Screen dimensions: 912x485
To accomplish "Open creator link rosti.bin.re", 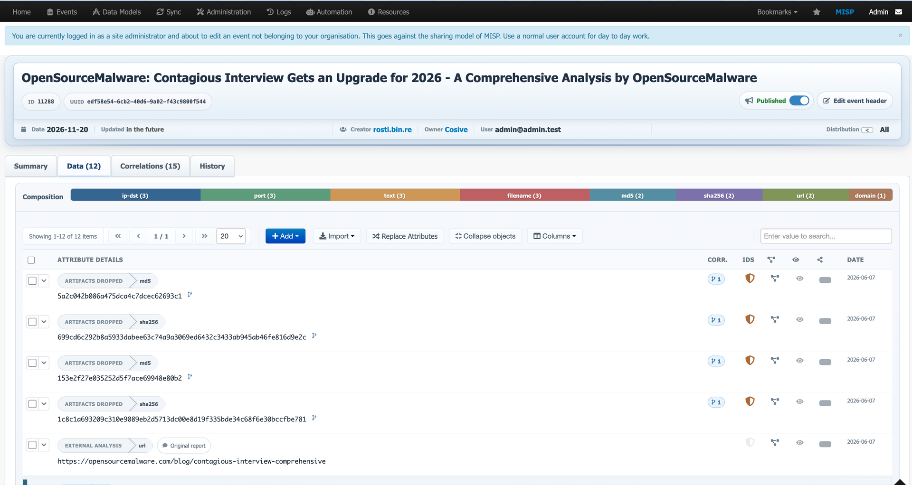I will (x=392, y=130).
